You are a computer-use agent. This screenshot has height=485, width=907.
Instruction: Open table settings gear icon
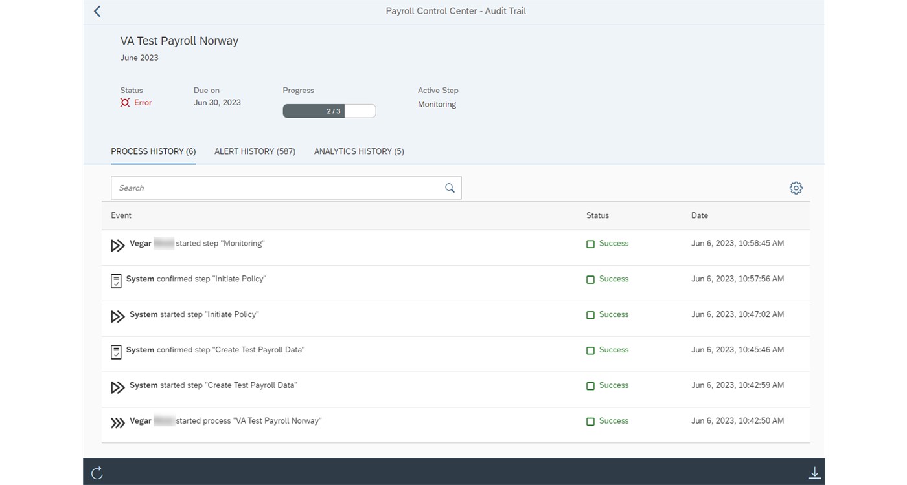click(796, 188)
